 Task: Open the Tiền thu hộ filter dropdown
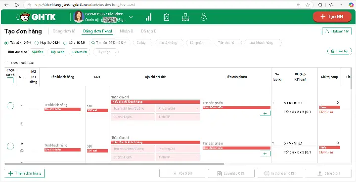[228, 43]
